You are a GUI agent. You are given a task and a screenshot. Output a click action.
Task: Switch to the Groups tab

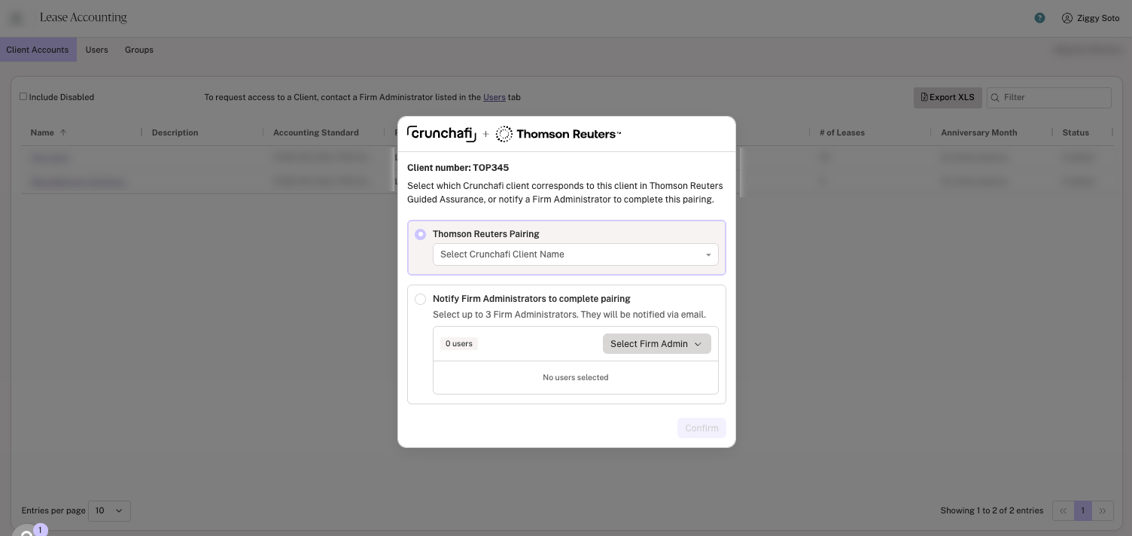click(x=139, y=50)
